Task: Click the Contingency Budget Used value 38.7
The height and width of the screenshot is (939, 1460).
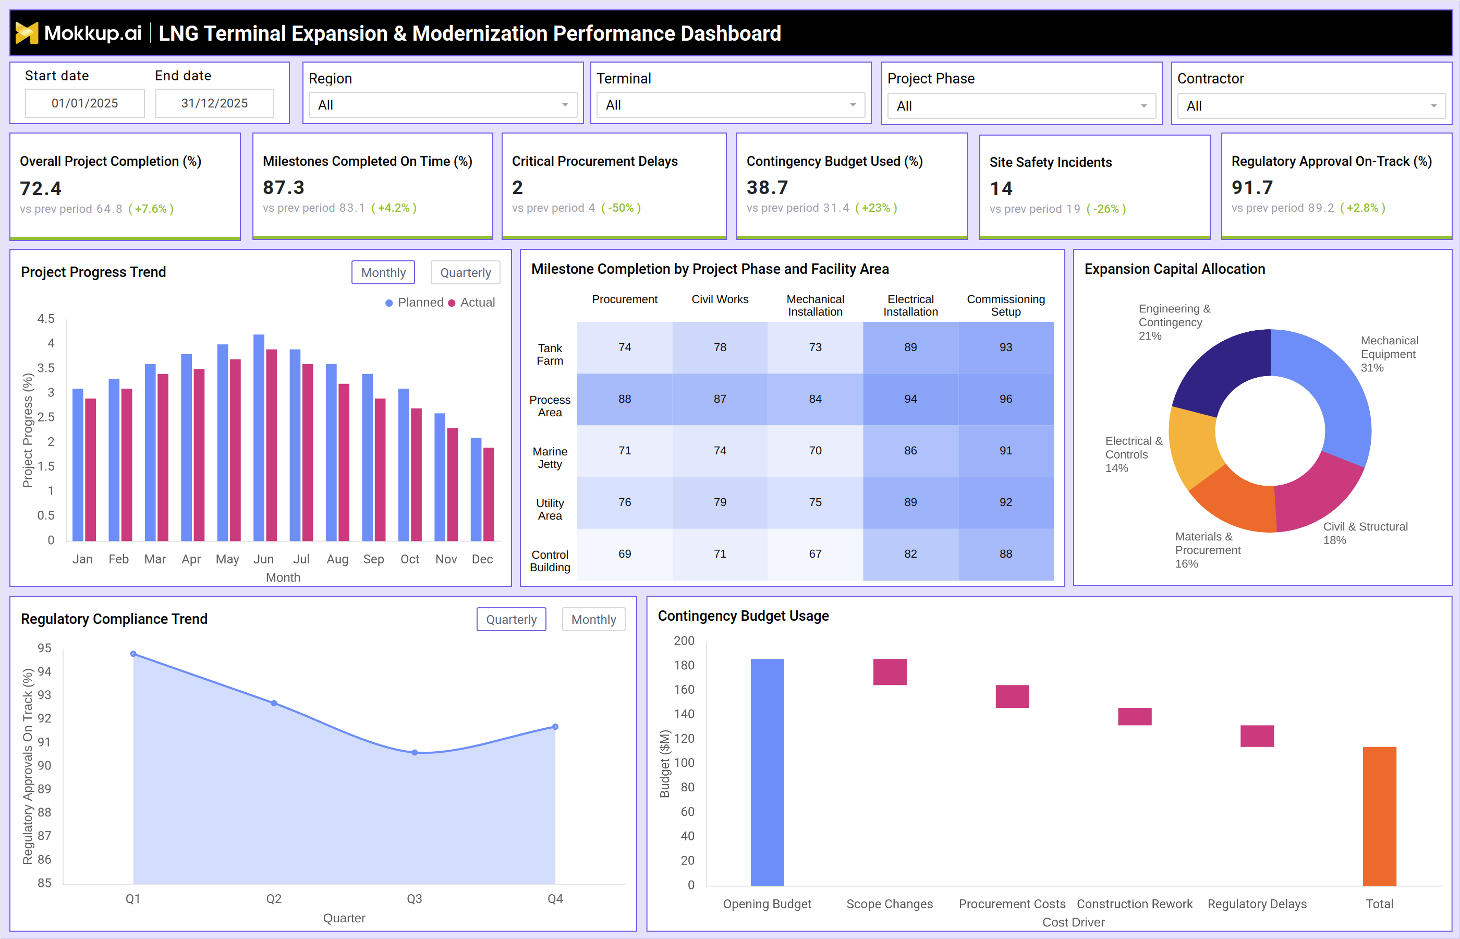Action: (767, 187)
